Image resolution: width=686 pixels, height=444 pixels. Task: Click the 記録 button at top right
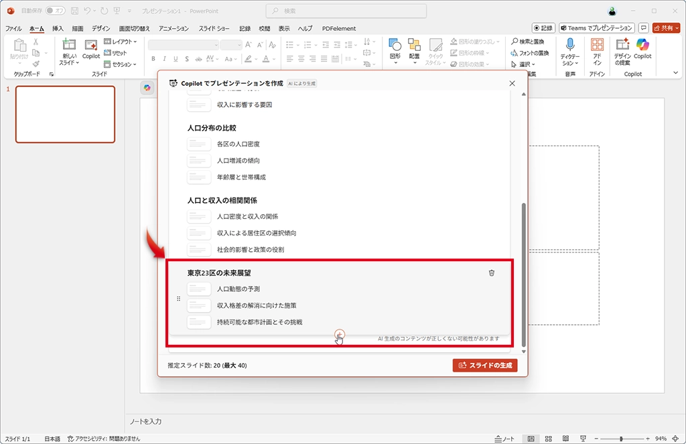543,28
